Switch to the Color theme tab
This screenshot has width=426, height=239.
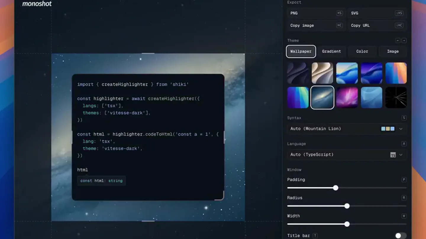pyautogui.click(x=362, y=51)
